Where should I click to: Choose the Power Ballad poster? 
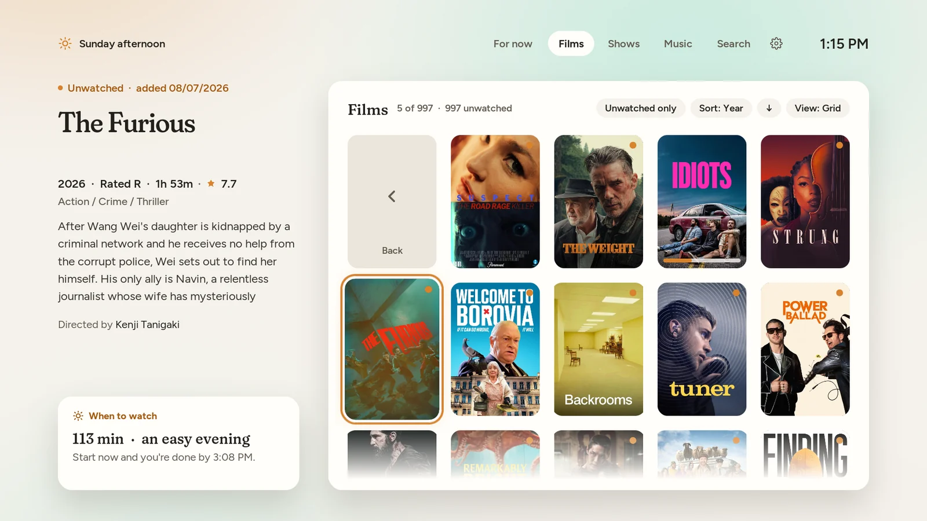(x=805, y=349)
